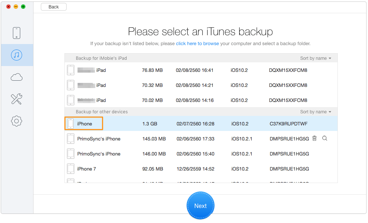Select the highlighted 1.3 GB iPhone backup
The height and width of the screenshot is (223, 368).
184,123
